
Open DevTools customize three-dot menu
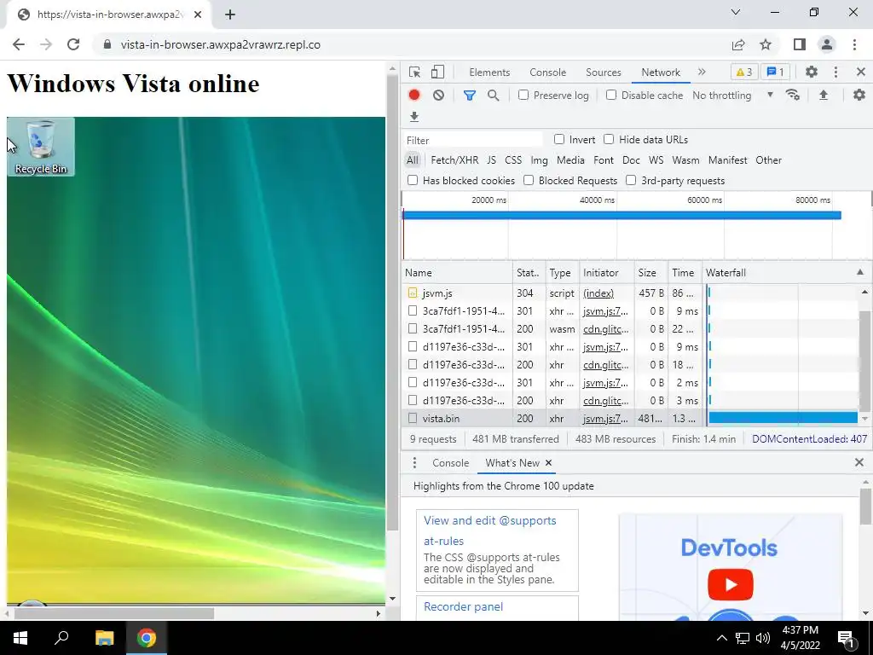pos(835,72)
